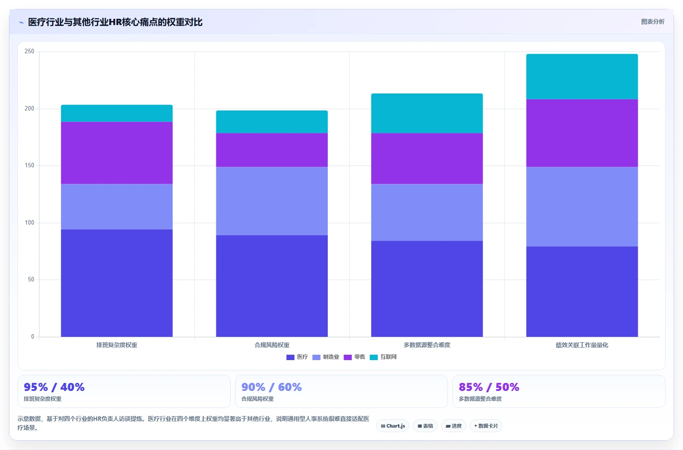The height and width of the screenshot is (450, 683).
Task: Click the 零售 segment of 多数据源整合难度 bar
Action: (x=427, y=158)
